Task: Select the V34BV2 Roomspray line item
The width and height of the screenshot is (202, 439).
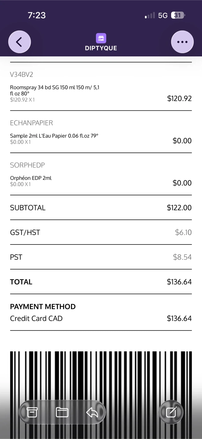Action: click(x=101, y=87)
